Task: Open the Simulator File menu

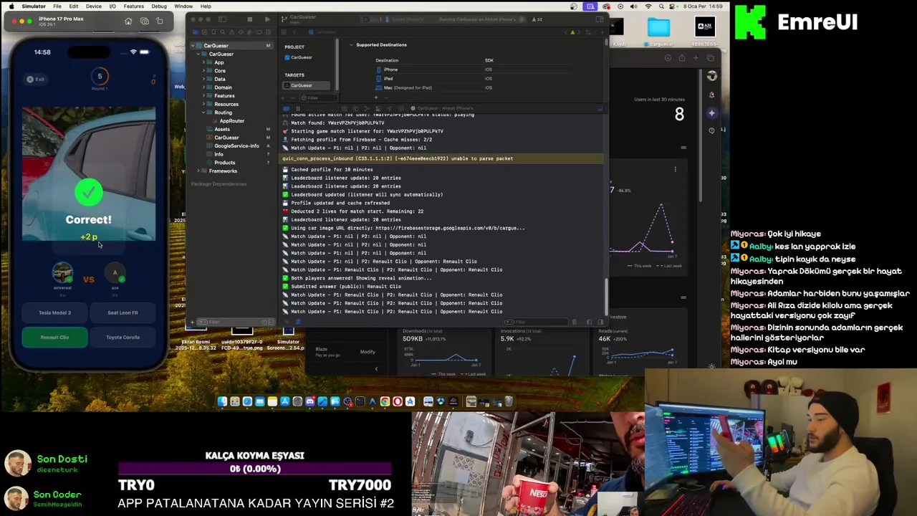Action: pyautogui.click(x=57, y=6)
